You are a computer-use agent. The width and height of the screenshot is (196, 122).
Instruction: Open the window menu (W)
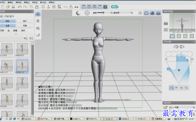coord(43,2)
